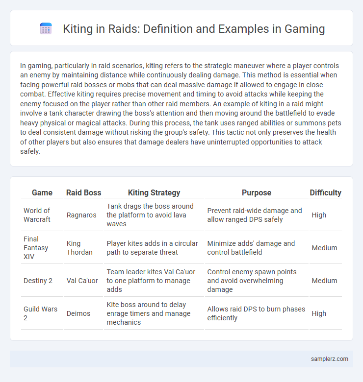Click the paragraph starting 'In gaming, particularly in raid'
Viewport: 363px width, 382px height.
[181, 108]
